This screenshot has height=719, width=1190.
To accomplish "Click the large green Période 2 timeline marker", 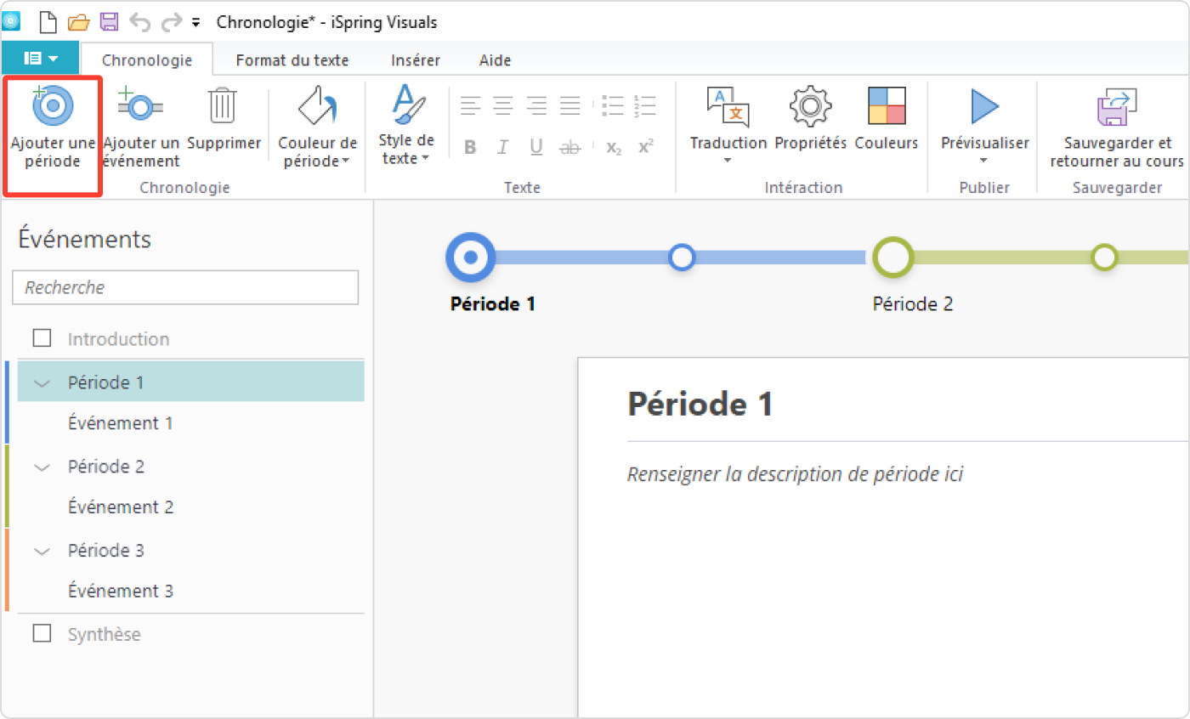I will [x=892, y=257].
